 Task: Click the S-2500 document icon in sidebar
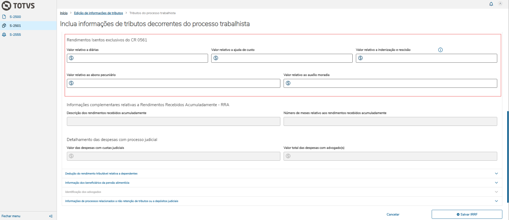4,17
